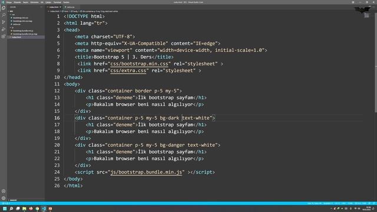377x212 pixels.
Task: Open the Manage gear icon
Action: click(x=4, y=198)
